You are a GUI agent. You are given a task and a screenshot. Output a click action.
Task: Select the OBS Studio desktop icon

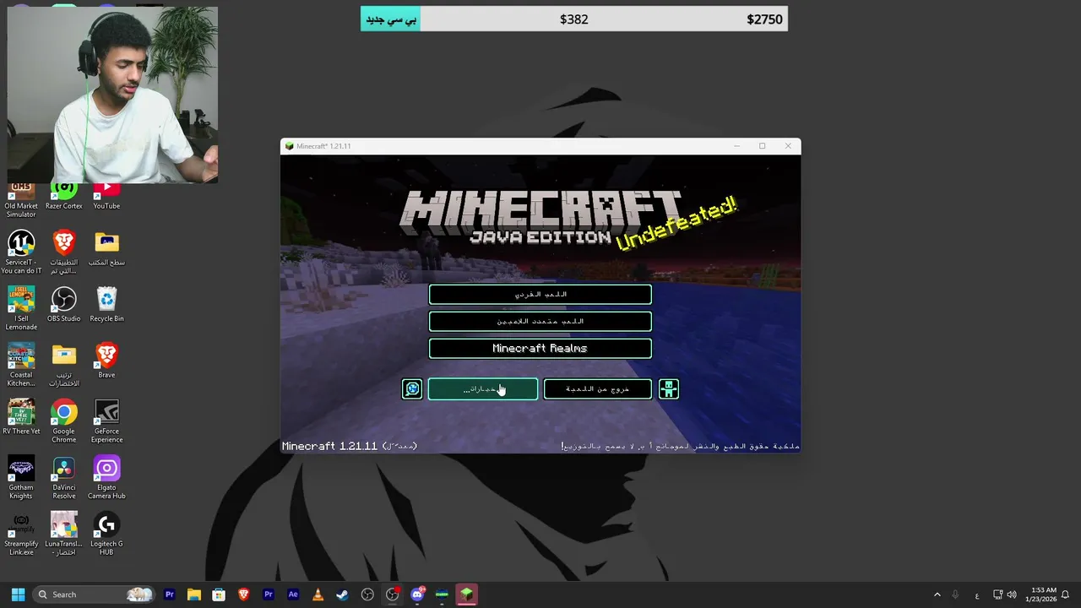64,304
